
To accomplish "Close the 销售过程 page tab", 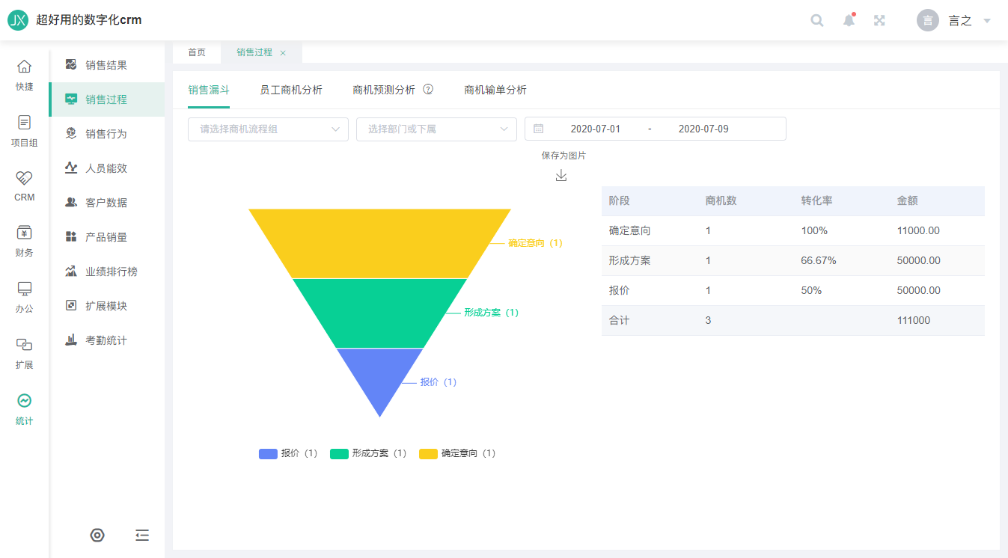I will point(283,53).
